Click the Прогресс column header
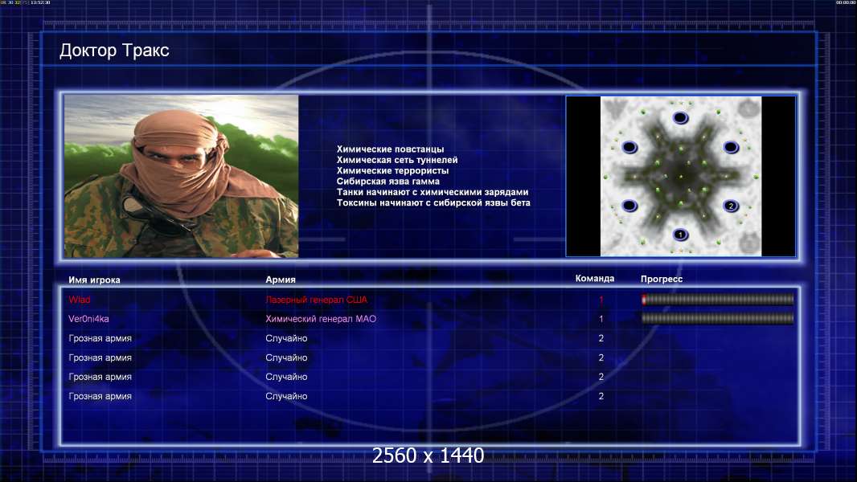Screen dimensions: 857x482 [x=662, y=279]
